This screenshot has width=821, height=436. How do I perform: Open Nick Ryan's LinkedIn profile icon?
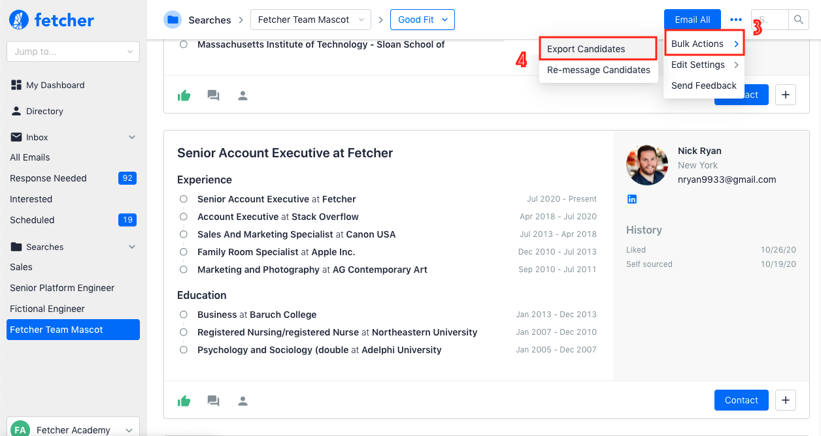632,199
